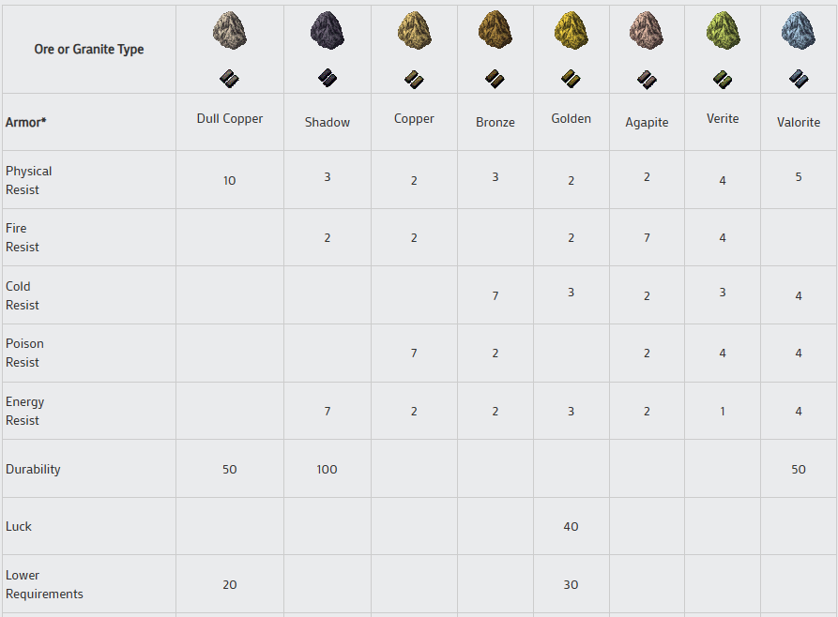Select Copper Poison Resist value 7
838x617 pixels.
point(414,354)
